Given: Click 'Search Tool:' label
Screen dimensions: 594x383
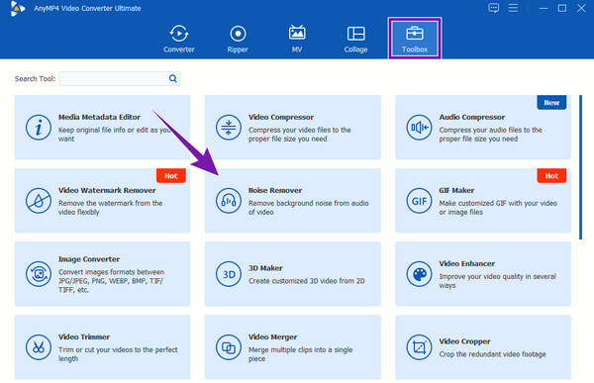Looking at the screenshot, I should point(35,79).
